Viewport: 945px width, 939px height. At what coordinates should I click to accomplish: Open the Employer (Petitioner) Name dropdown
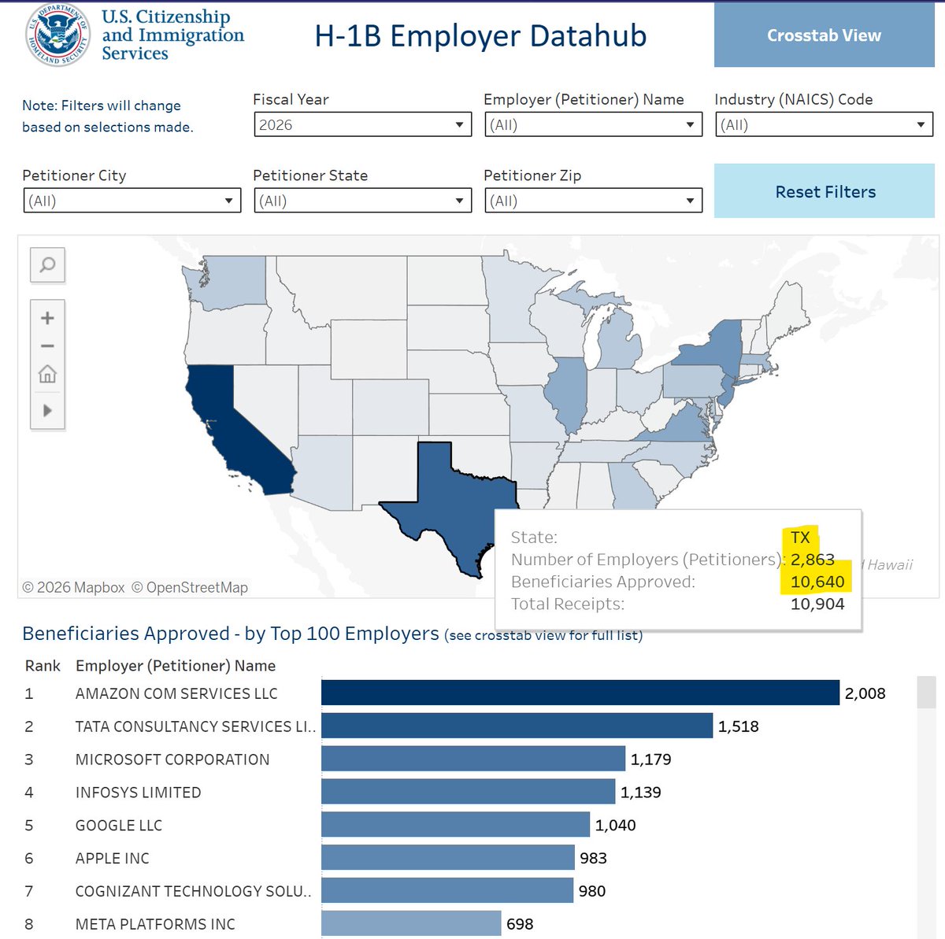tap(593, 124)
